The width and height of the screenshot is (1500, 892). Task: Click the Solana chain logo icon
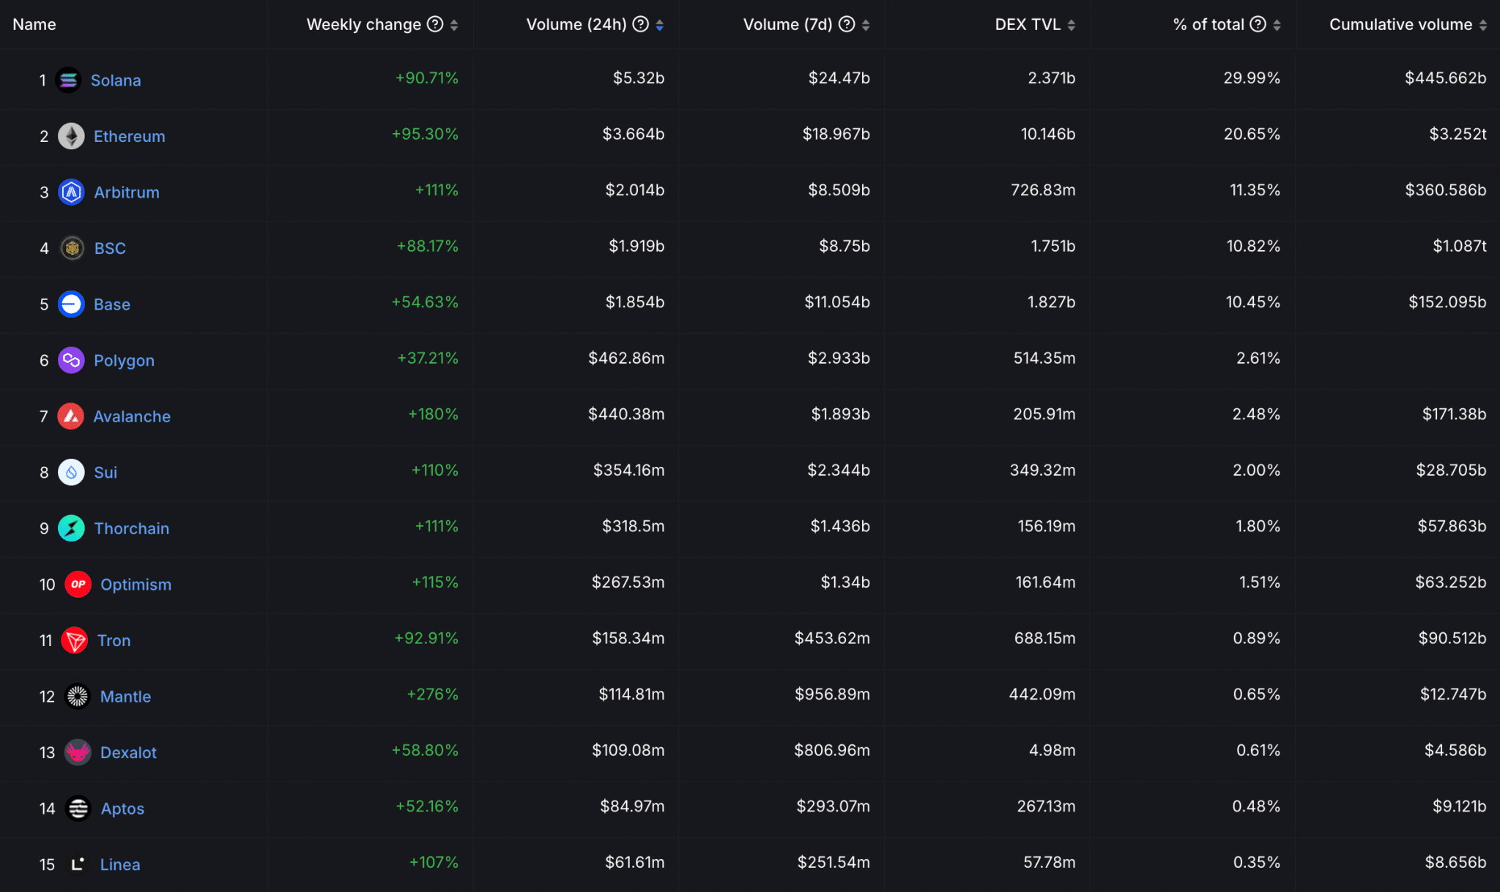coord(68,80)
